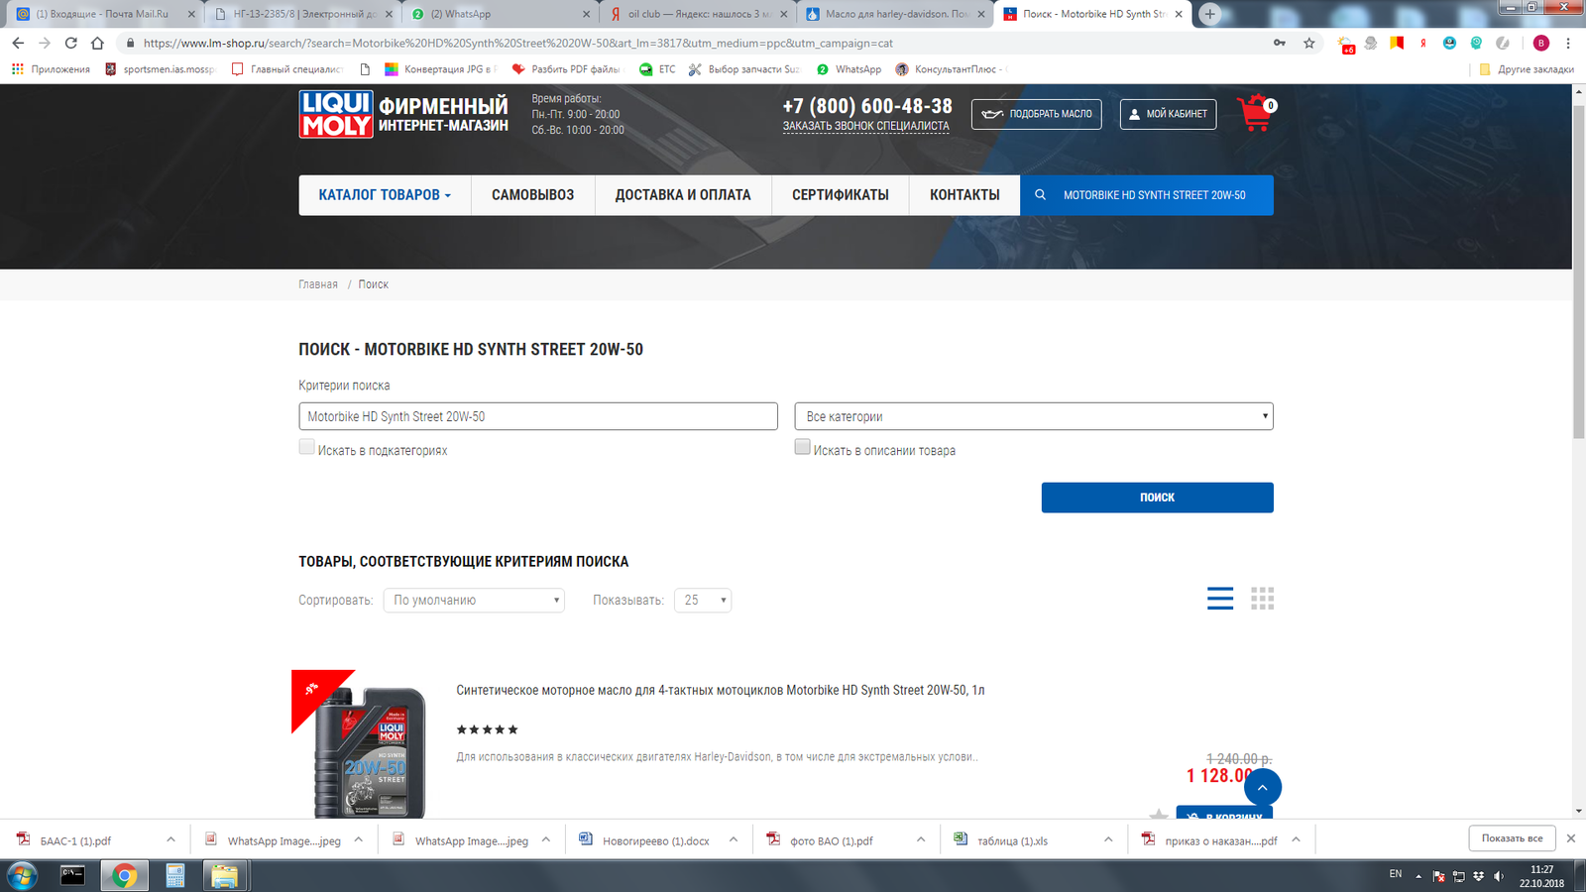Expand options for таблица (1).xls download
Screen dimensions: 1586x892
pos(1108,839)
